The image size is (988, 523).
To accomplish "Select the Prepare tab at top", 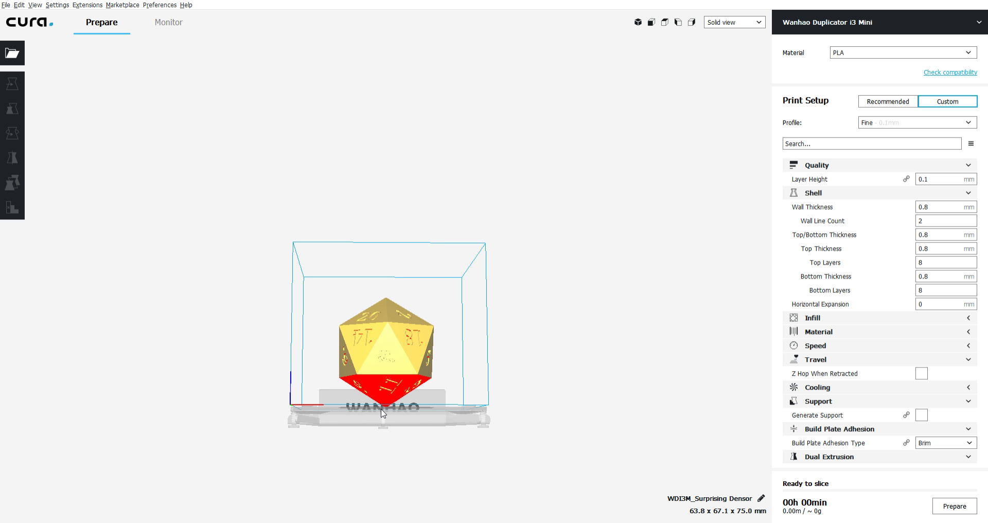I will point(101,22).
